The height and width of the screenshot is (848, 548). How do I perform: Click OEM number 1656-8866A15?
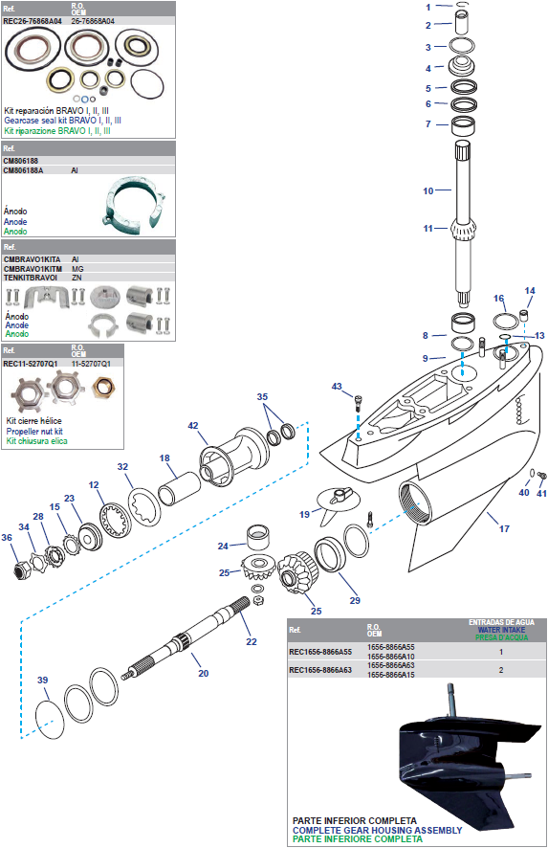[391, 675]
